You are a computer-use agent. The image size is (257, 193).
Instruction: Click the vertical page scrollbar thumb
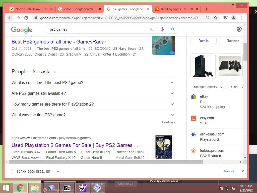[245, 52]
